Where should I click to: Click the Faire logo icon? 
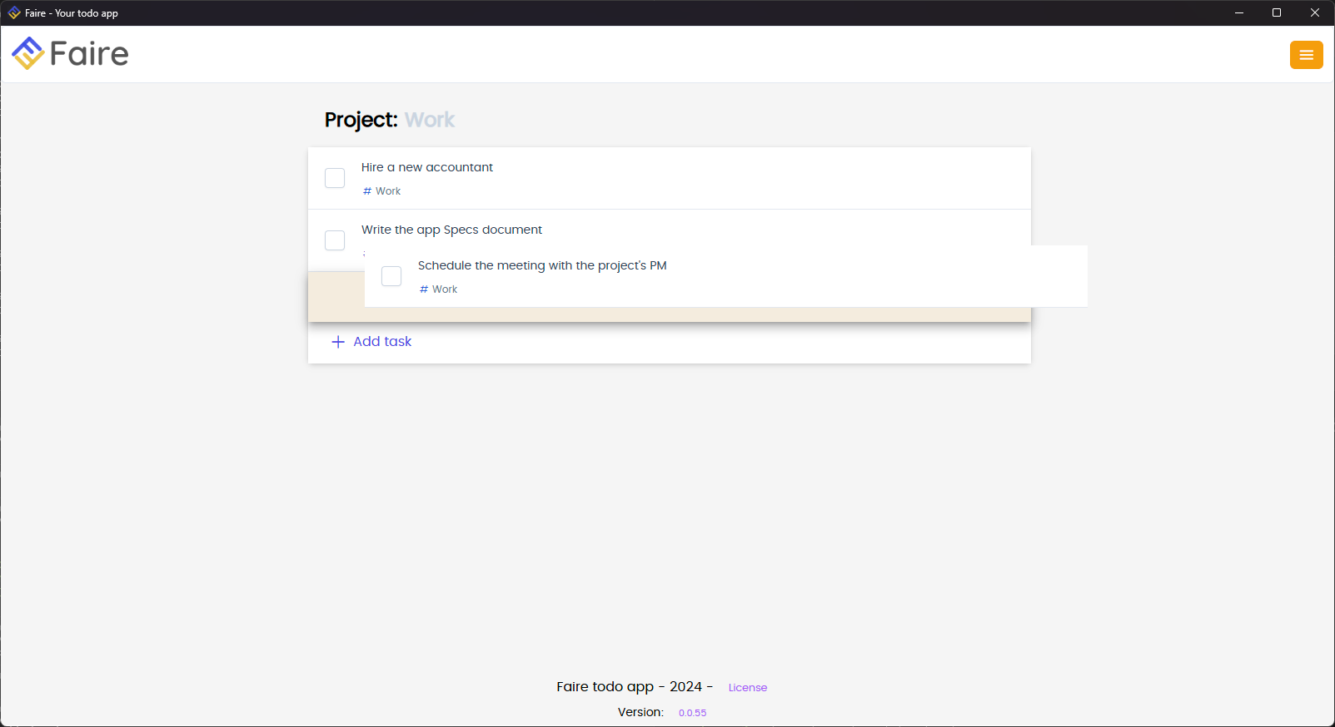pyautogui.click(x=27, y=53)
